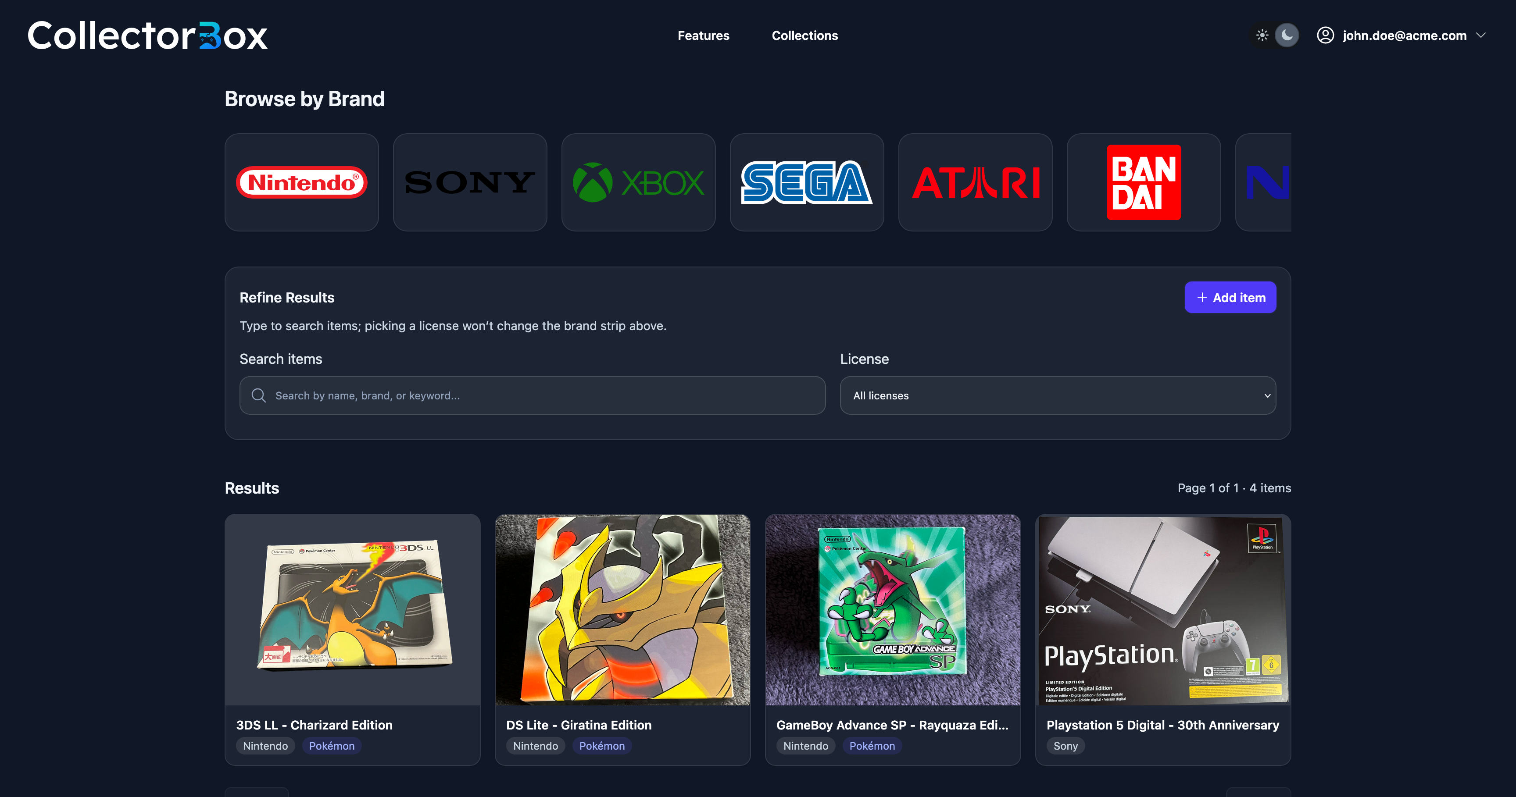Pick the SEGA brand logo tile
The width and height of the screenshot is (1516, 797).
(x=806, y=182)
